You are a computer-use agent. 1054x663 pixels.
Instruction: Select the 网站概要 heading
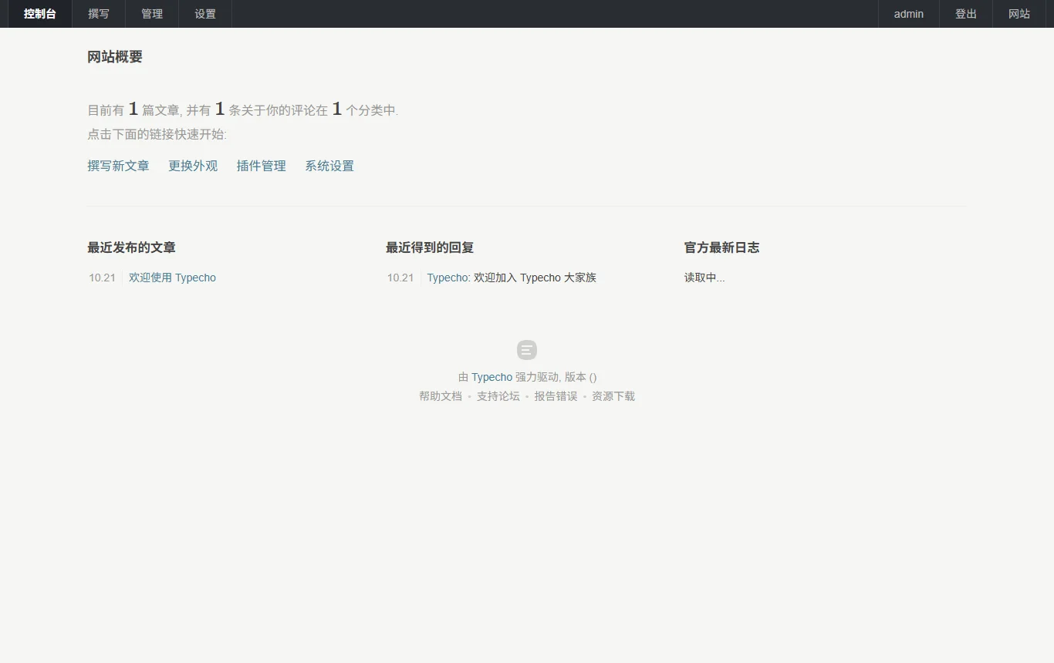tap(115, 56)
